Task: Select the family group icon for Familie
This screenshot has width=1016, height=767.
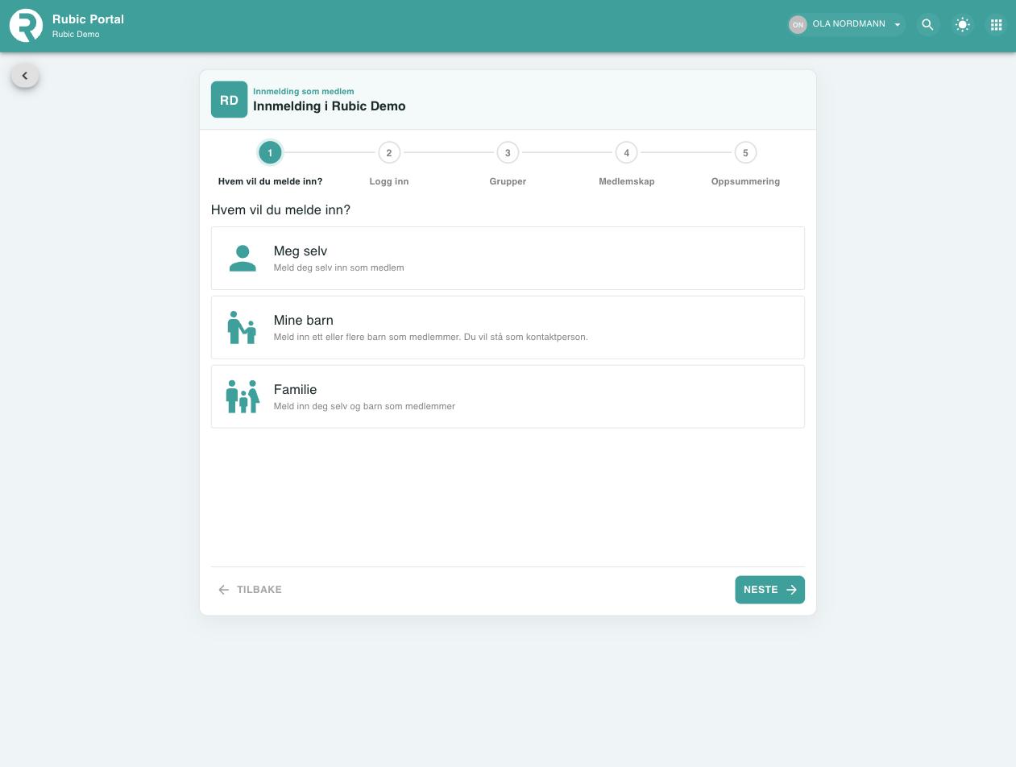Action: (243, 396)
